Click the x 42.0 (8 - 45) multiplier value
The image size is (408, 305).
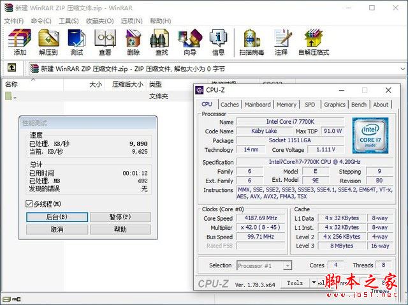tap(261, 227)
